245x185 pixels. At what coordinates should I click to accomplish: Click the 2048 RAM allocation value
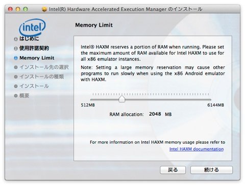point(155,114)
